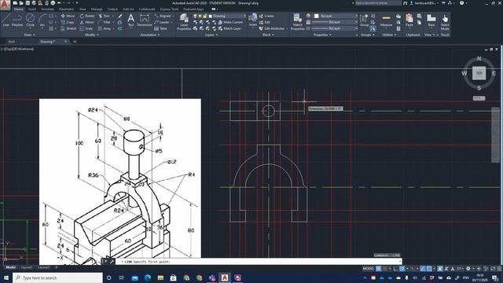This screenshot has width=503, height=283.
Task: Expand the Layers panel
Action: click(x=211, y=35)
